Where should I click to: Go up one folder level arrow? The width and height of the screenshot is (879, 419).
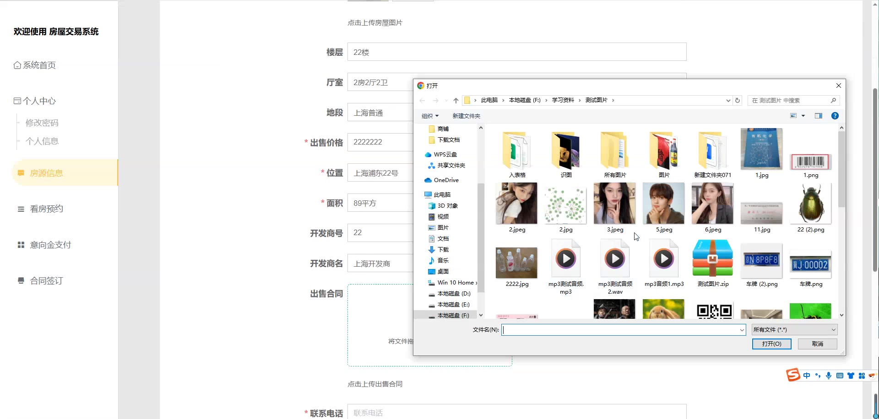[456, 101]
